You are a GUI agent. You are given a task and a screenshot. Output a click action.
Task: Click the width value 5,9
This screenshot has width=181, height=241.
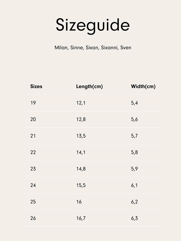tap(134, 169)
